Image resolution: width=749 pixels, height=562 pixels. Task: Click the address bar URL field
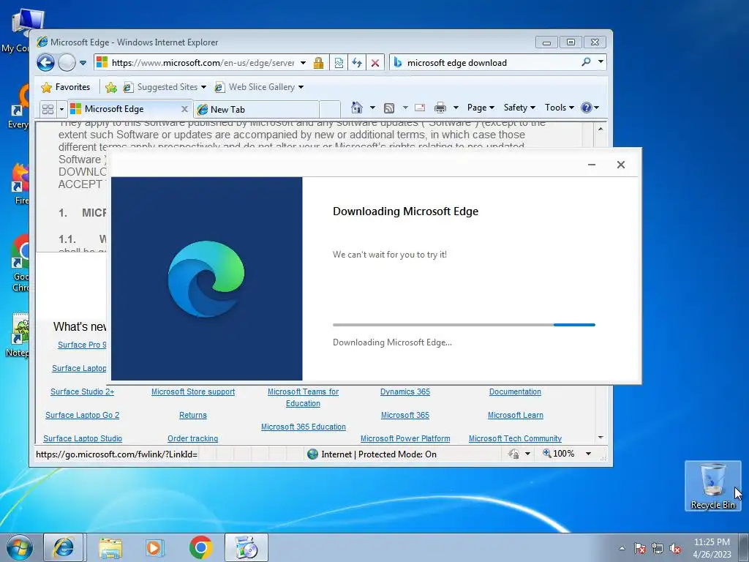[203, 63]
